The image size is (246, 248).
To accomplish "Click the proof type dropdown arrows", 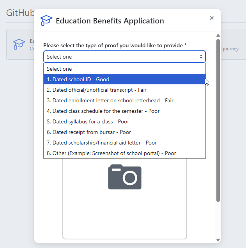I will (x=201, y=57).
